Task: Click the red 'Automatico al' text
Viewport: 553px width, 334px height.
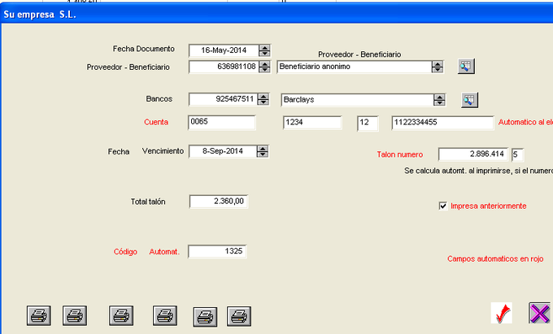Action: pyautogui.click(x=525, y=122)
